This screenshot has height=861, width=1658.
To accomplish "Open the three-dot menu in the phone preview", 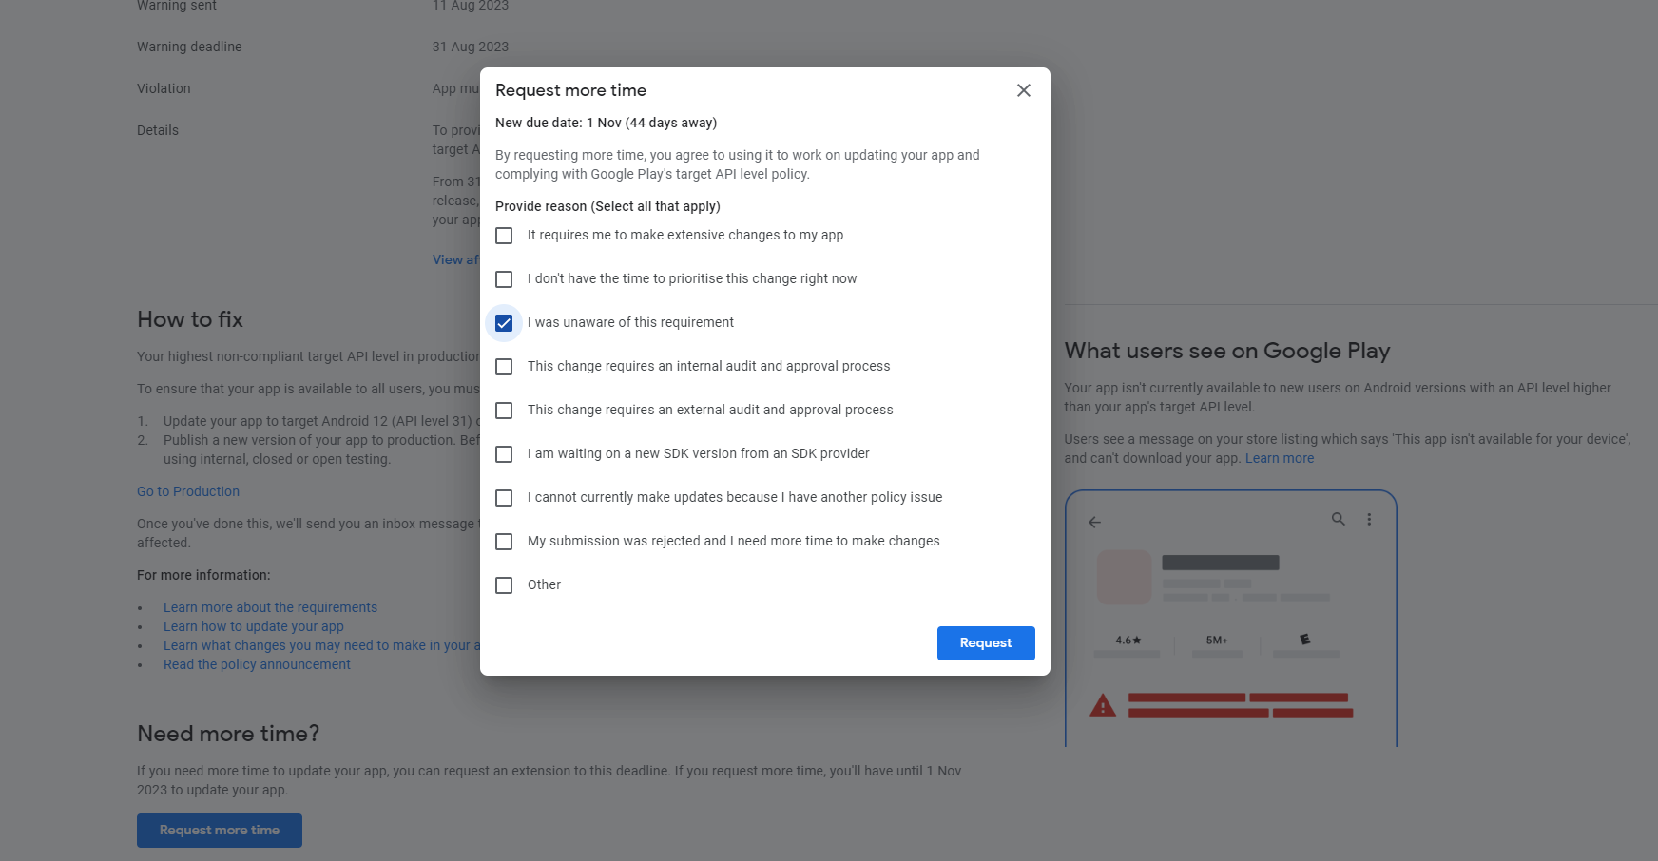I will click(1370, 519).
